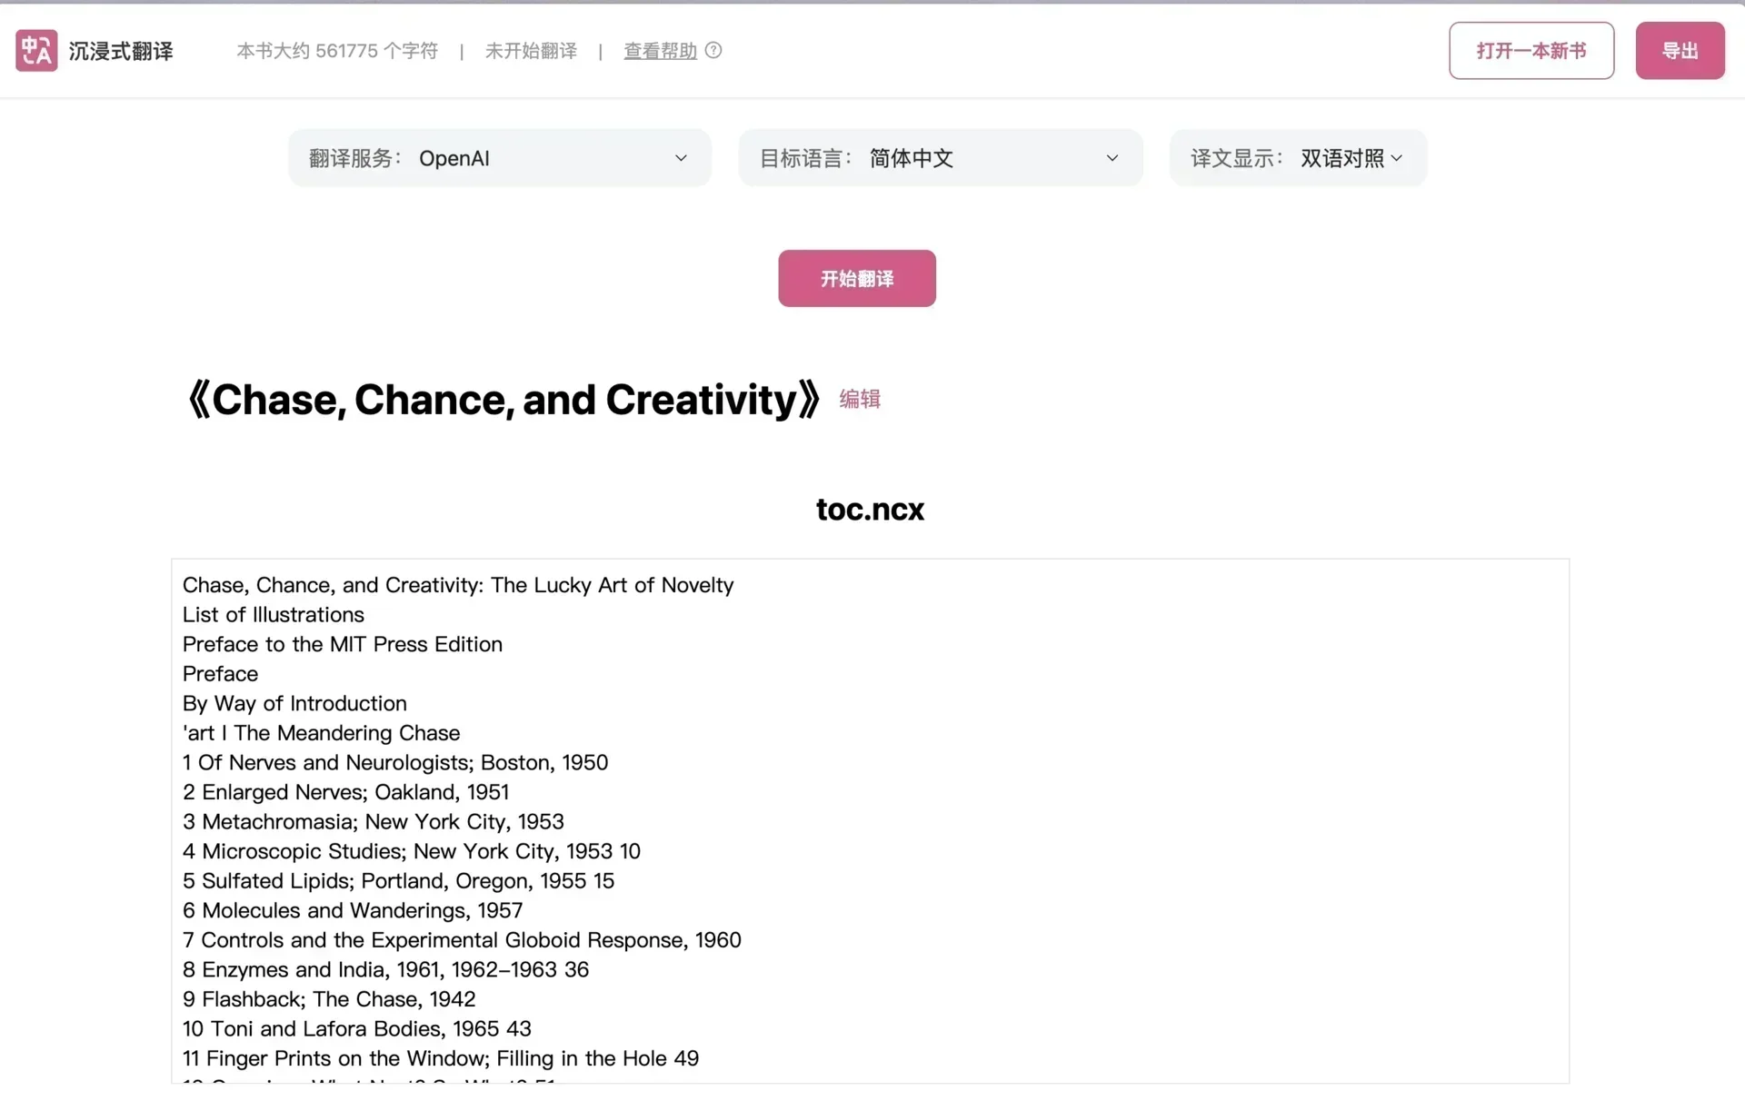Click the 打开一本新书 button

(1531, 51)
